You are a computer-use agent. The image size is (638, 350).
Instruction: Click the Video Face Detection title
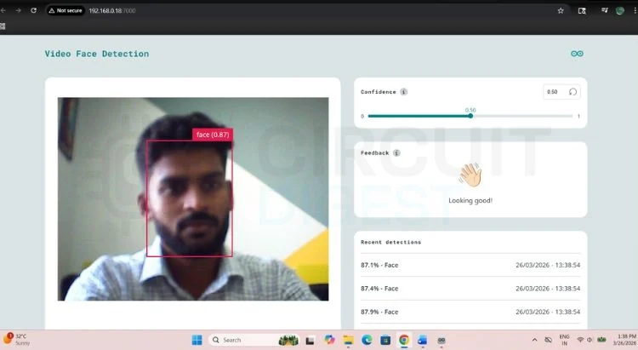pyautogui.click(x=97, y=54)
